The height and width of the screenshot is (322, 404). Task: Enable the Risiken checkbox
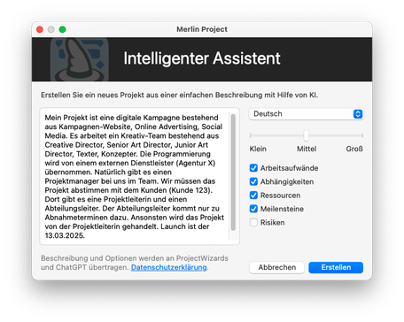click(253, 222)
